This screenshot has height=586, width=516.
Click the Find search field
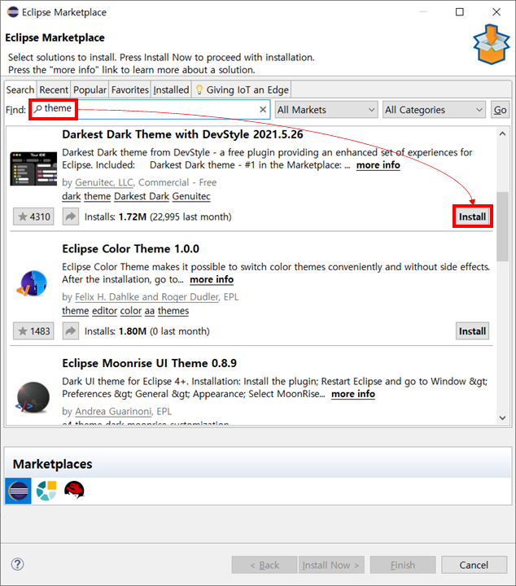coord(150,110)
